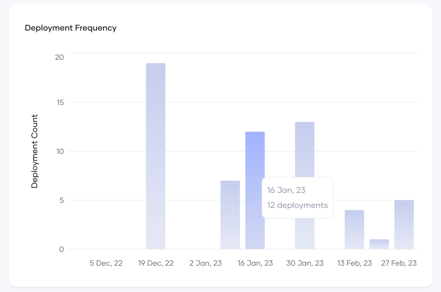
Task: Select the highlighted 12-deployment bar for 16 Jan
Action: click(255, 190)
